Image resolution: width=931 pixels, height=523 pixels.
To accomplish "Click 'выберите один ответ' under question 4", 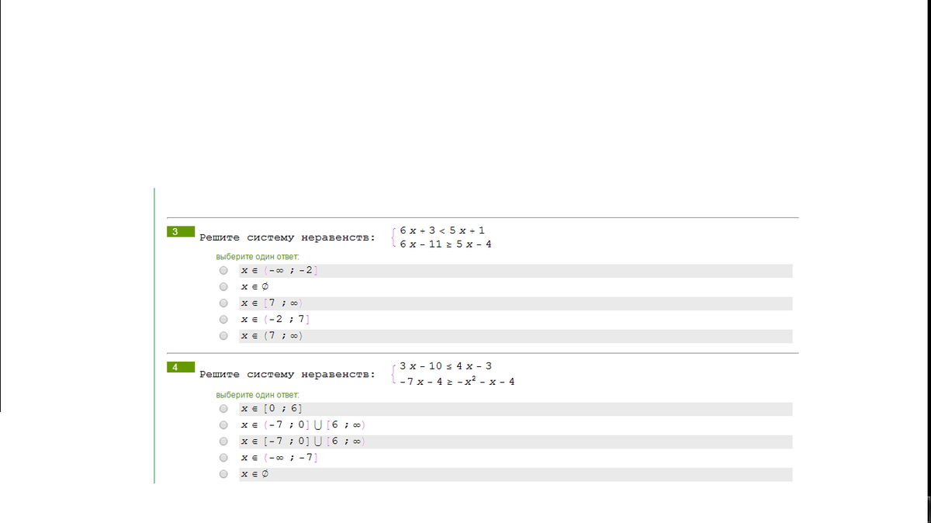I will click(x=257, y=395).
